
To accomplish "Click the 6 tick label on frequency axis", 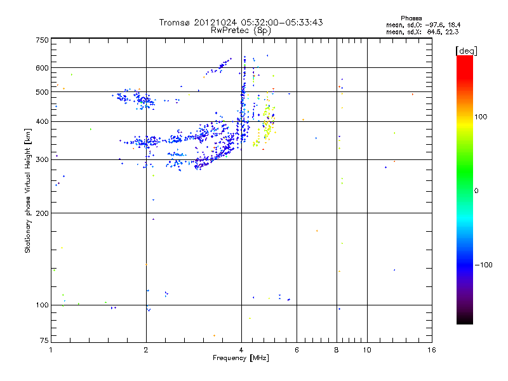I will [x=297, y=350].
